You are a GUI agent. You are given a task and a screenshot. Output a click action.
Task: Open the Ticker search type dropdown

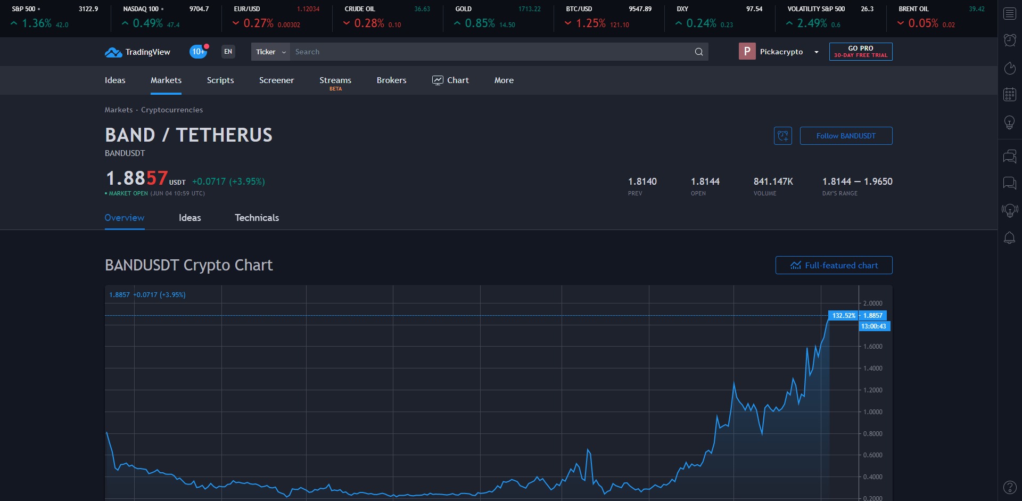270,52
